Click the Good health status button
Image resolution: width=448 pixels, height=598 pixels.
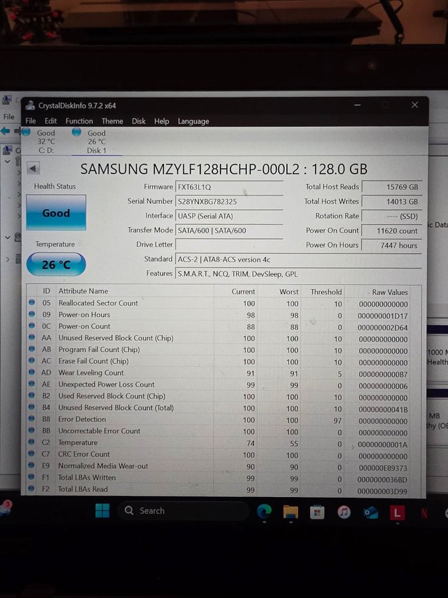point(56,213)
